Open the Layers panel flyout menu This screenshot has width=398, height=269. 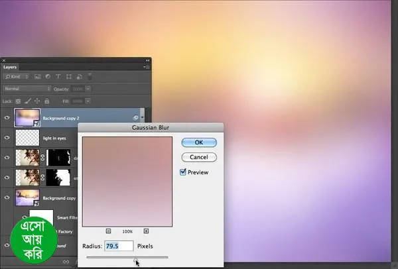(x=145, y=67)
